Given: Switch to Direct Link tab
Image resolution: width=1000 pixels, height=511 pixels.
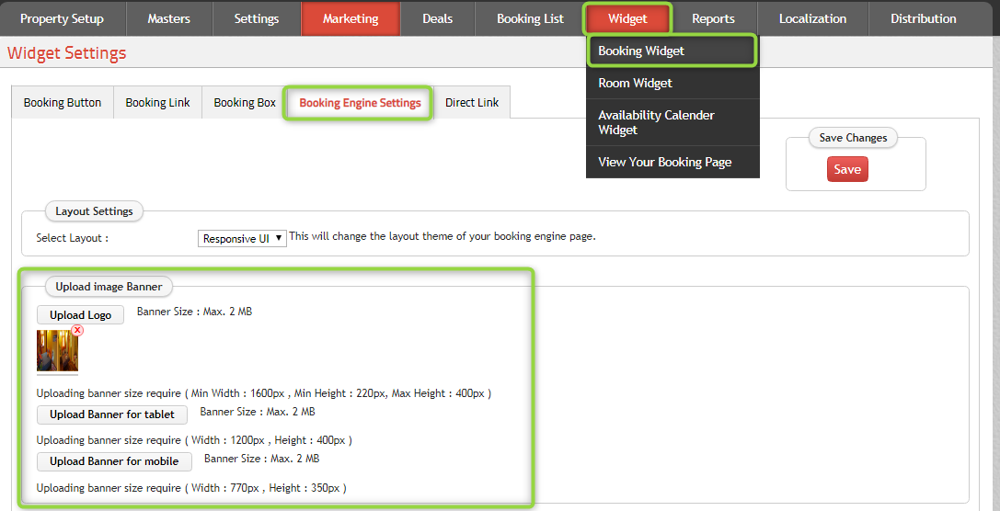Looking at the screenshot, I should pos(472,103).
